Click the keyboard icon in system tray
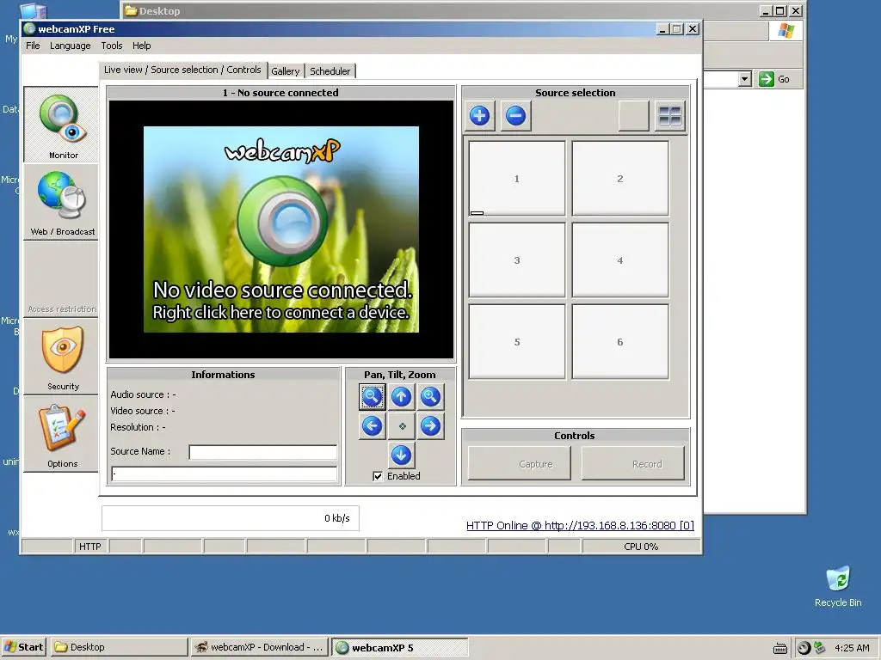This screenshot has width=881, height=660. pyautogui.click(x=779, y=648)
